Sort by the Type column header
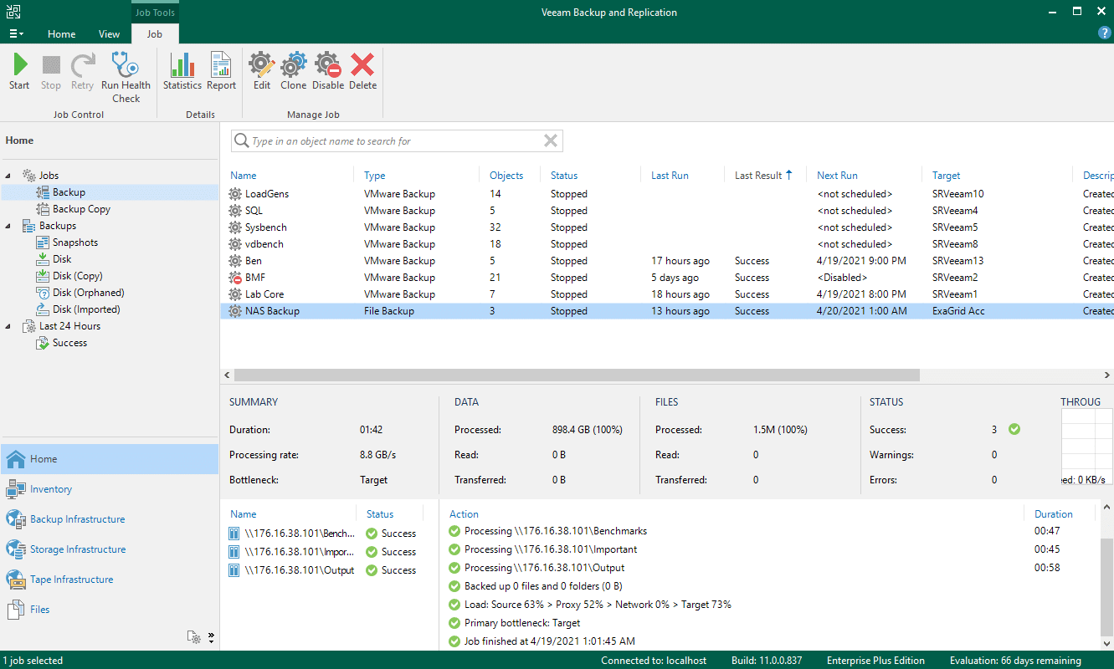The width and height of the screenshot is (1114, 669). (x=374, y=176)
